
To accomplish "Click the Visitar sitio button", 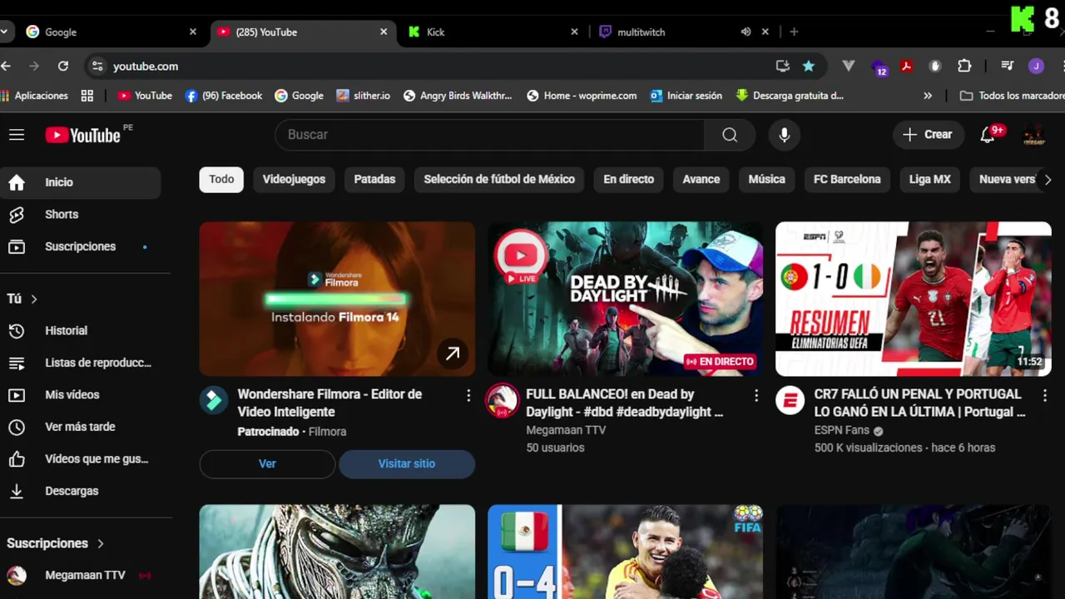I will pyautogui.click(x=407, y=464).
